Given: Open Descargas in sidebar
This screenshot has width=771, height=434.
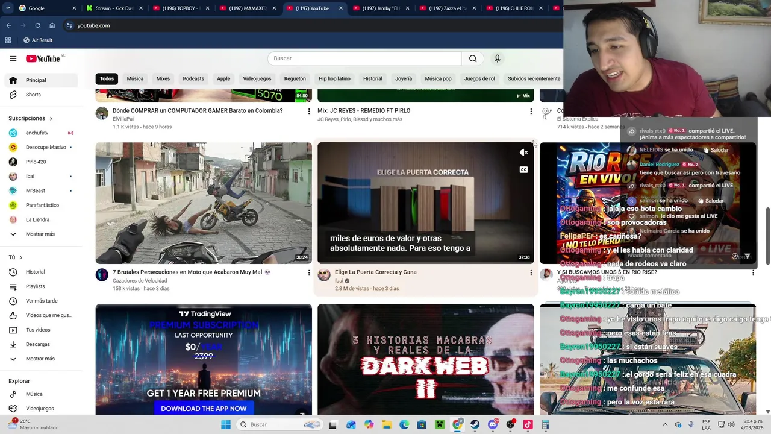Looking at the screenshot, I should tap(41, 344).
